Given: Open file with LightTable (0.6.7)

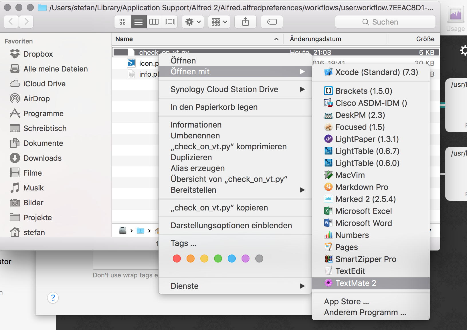Looking at the screenshot, I should coord(371,151).
